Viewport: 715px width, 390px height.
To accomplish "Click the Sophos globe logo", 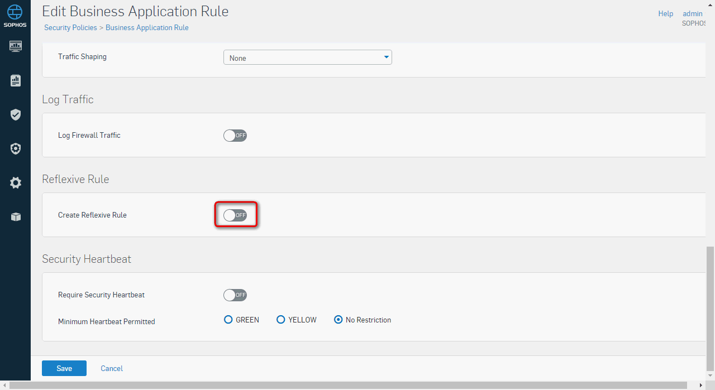I will (15, 12).
